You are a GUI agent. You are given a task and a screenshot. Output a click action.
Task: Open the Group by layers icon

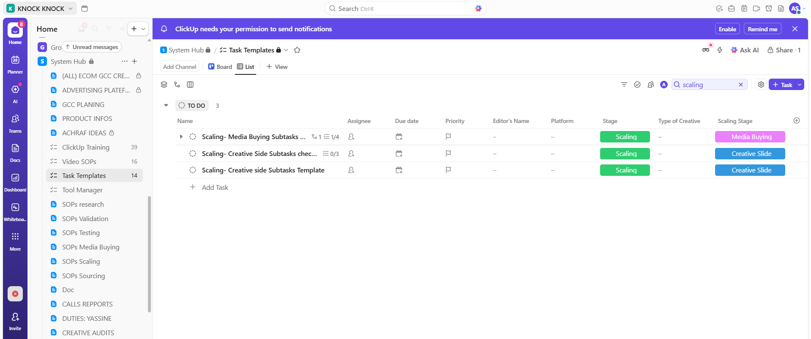(x=164, y=85)
